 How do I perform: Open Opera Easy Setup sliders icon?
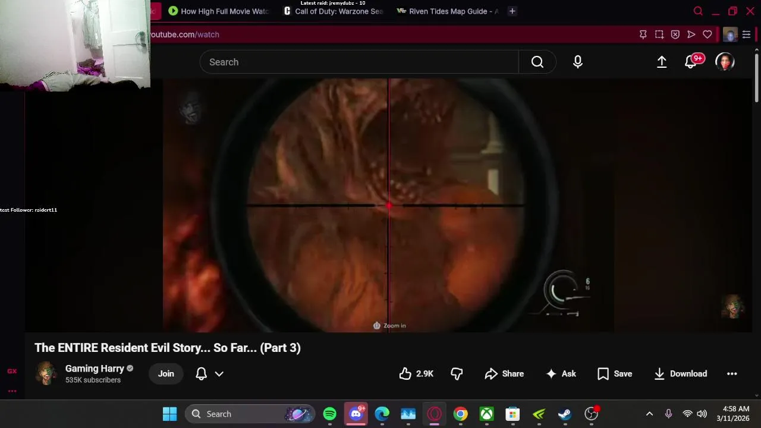pyautogui.click(x=746, y=34)
